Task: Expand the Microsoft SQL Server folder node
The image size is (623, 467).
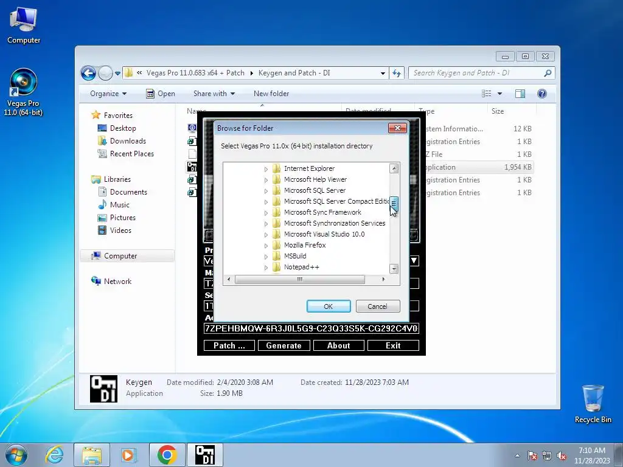Action: 266,190
